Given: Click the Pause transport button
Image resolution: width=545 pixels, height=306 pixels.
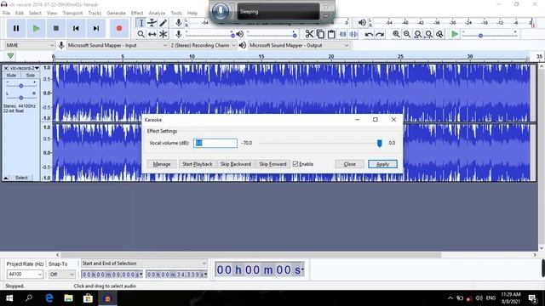Looking at the screenshot, I should [16, 28].
